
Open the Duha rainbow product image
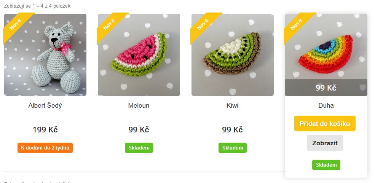(x=326, y=46)
